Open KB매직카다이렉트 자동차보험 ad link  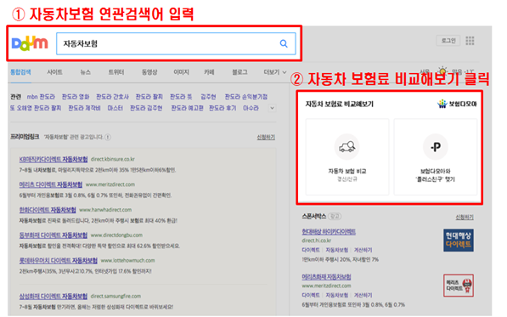click(x=54, y=159)
